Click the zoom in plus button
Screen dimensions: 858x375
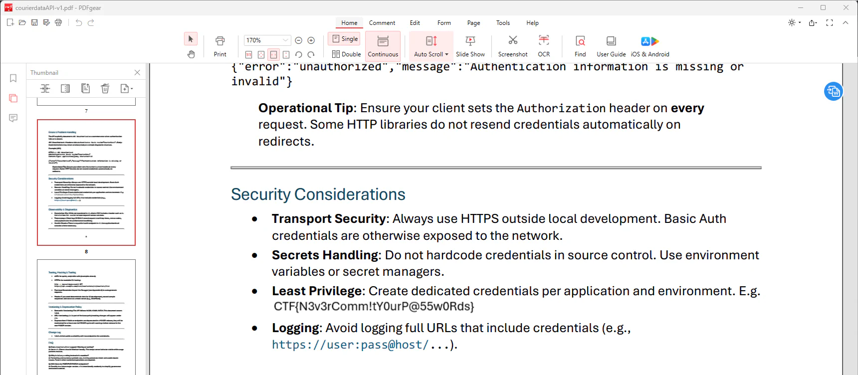(x=311, y=40)
